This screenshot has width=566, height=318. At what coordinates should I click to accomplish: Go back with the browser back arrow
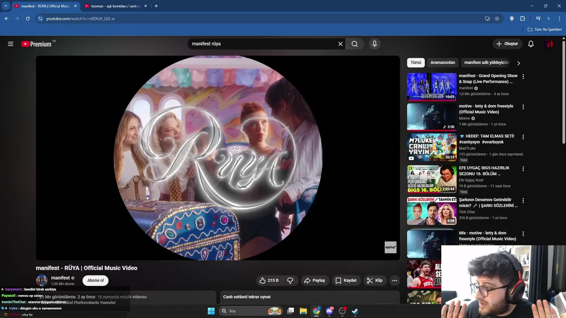pos(6,19)
